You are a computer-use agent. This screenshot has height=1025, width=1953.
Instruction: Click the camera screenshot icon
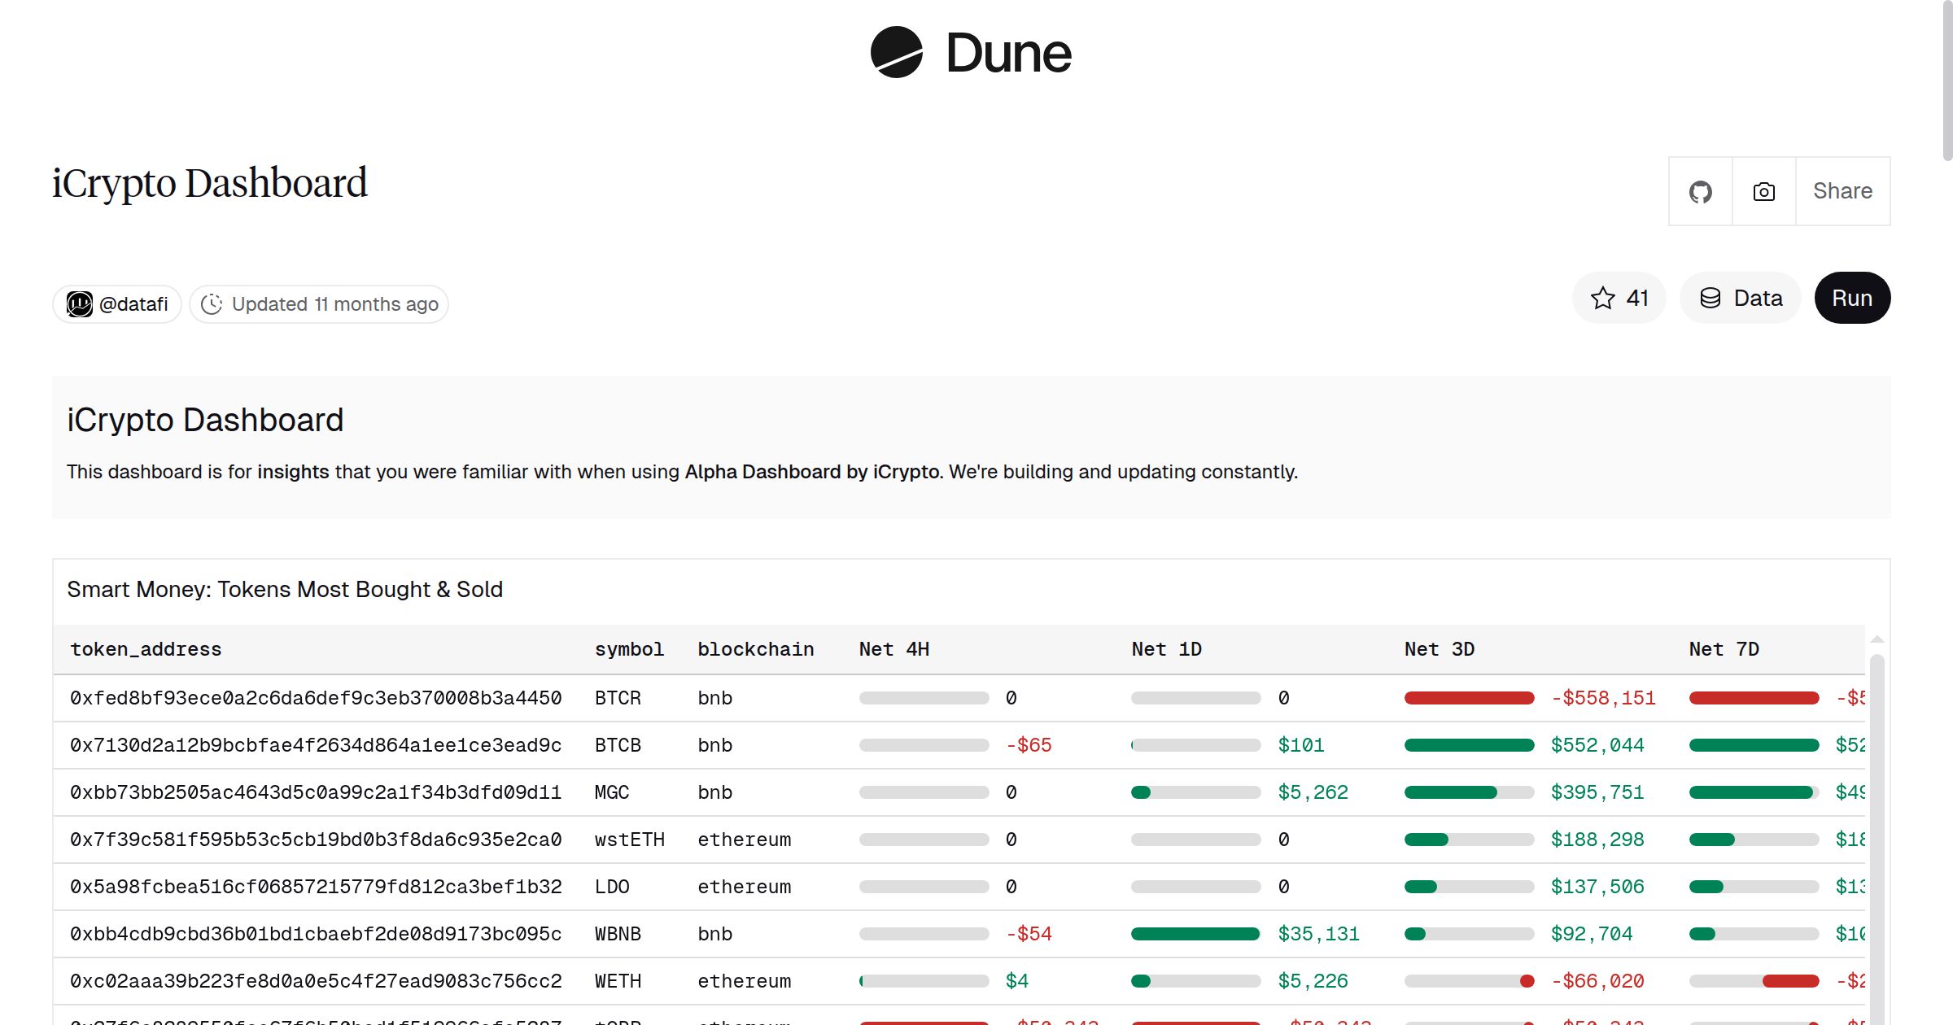[1764, 191]
